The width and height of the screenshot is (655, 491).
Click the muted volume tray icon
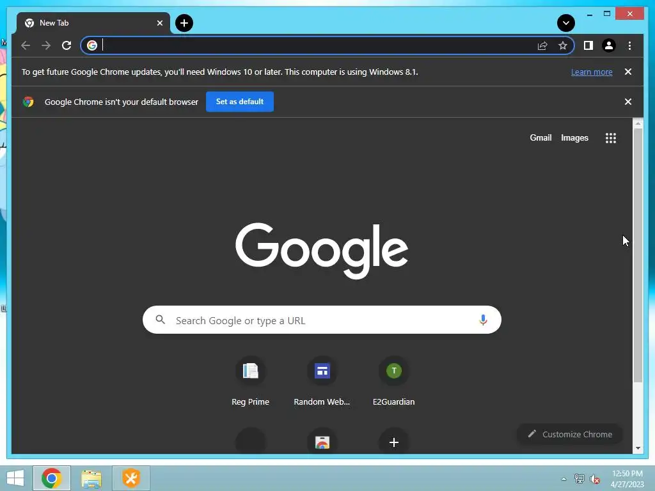594,479
